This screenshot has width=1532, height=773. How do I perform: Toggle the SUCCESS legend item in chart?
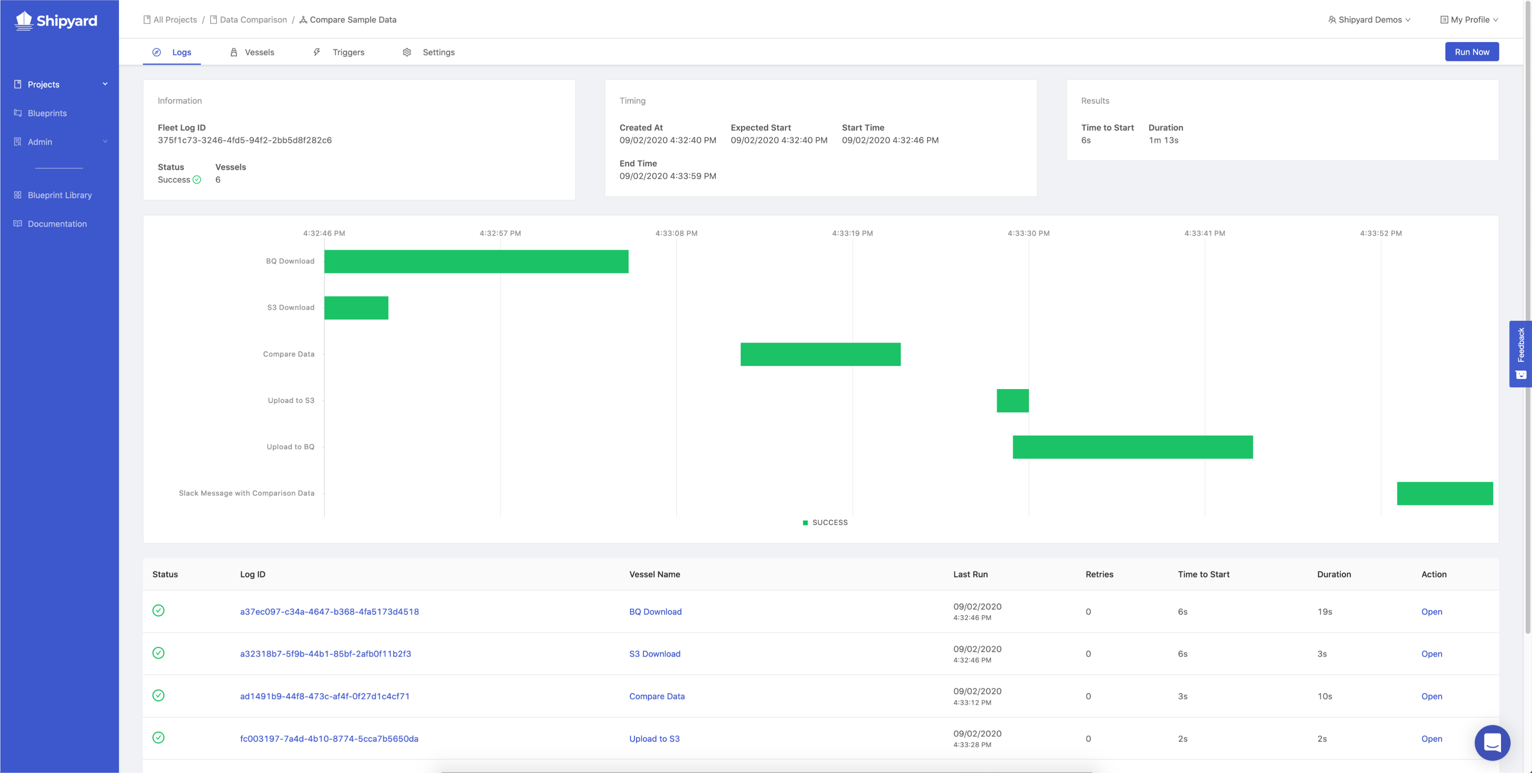[x=825, y=523]
